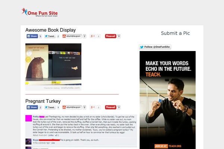The width and height of the screenshot is (224, 149).
Task: Google +1 the Pregnant Turkey post
Action: coord(93,107)
